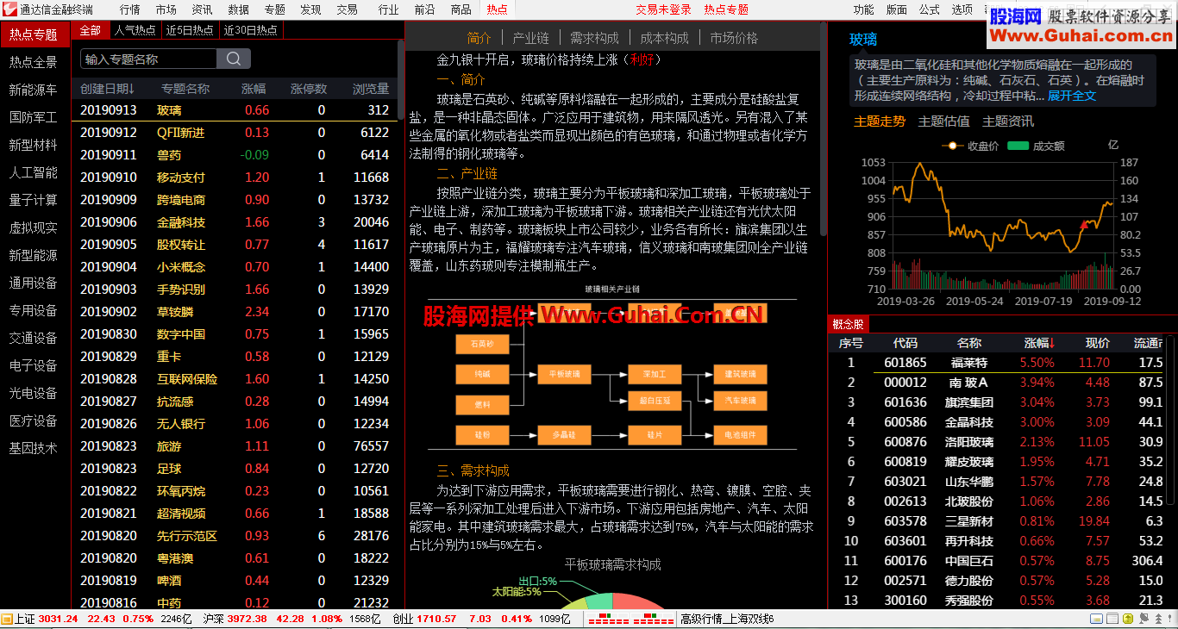This screenshot has height=629, width=1178.
Task: Click the yellow note icon in status bar
Action: tap(1096, 619)
